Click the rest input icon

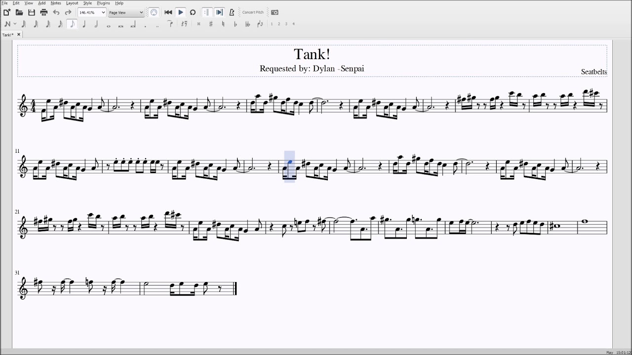(x=184, y=24)
